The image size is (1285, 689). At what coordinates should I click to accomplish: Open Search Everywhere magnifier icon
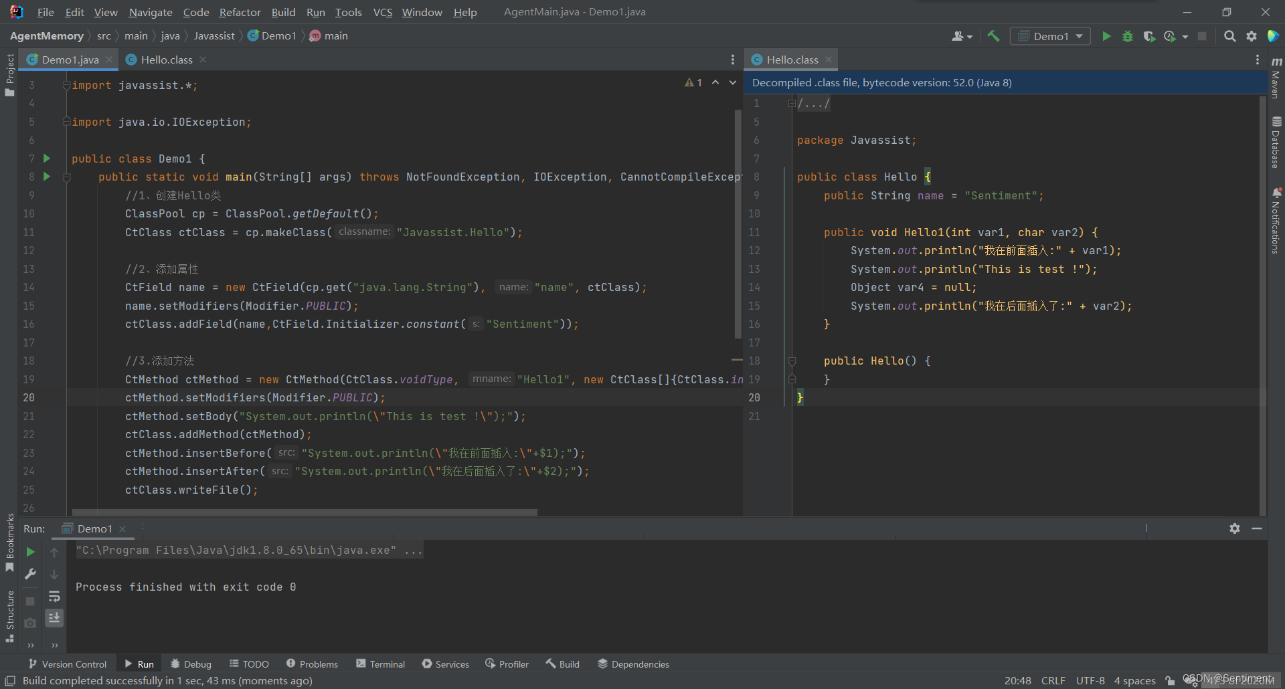coord(1229,36)
